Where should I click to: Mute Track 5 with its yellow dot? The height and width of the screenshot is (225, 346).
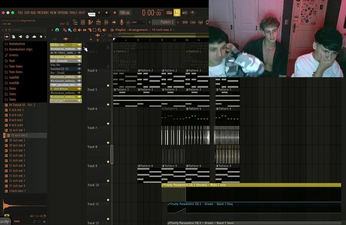(108, 104)
